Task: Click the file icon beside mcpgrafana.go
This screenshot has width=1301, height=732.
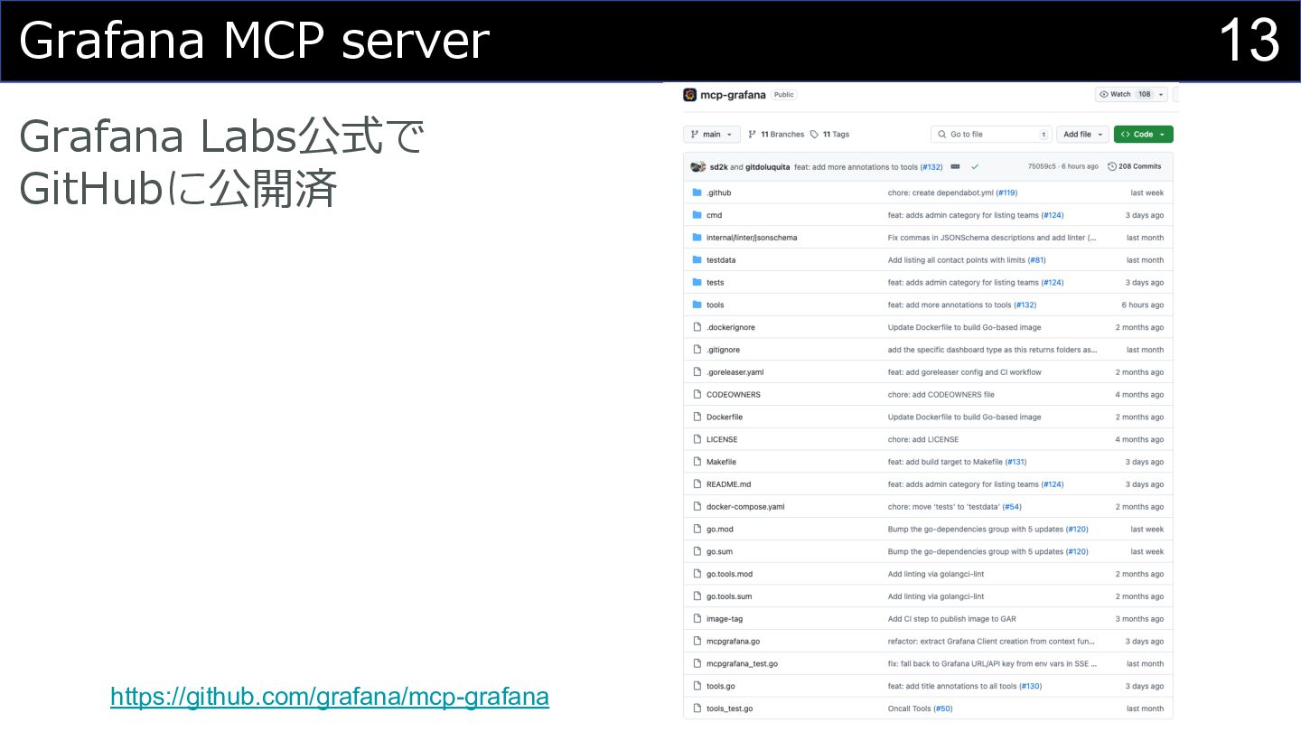Action: (697, 641)
